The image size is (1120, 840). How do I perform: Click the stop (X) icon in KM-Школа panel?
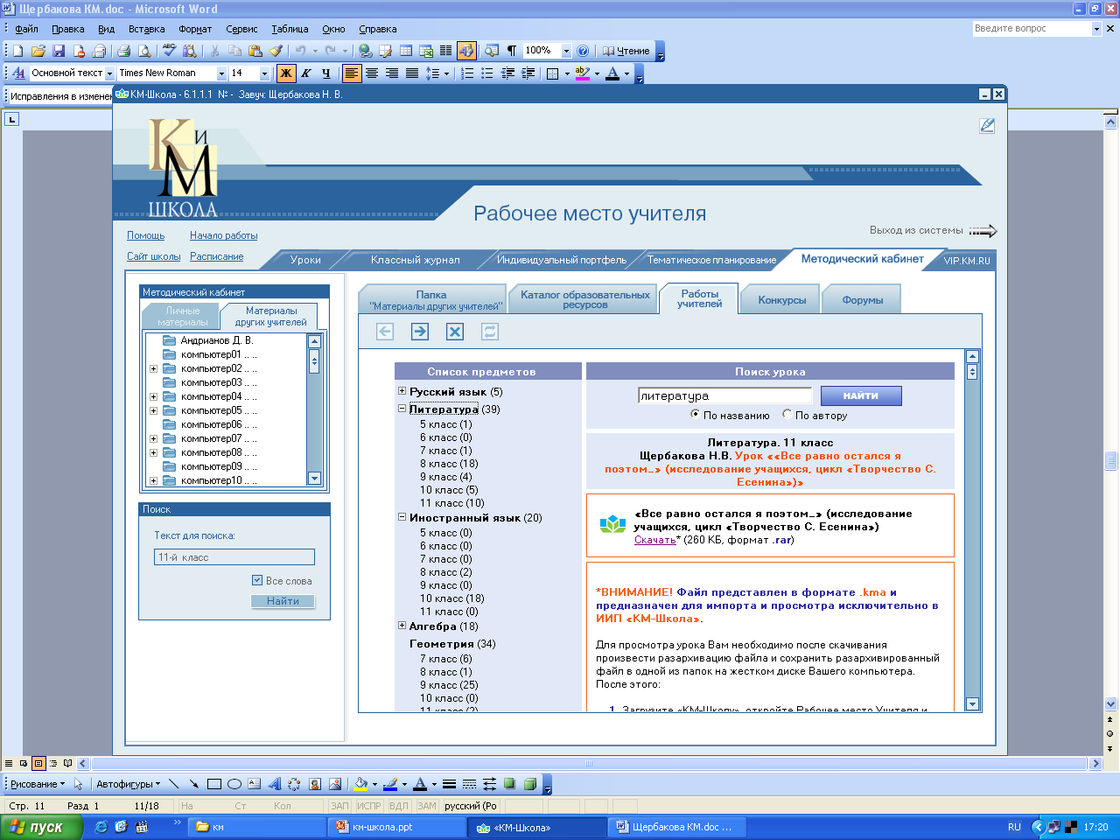455,332
